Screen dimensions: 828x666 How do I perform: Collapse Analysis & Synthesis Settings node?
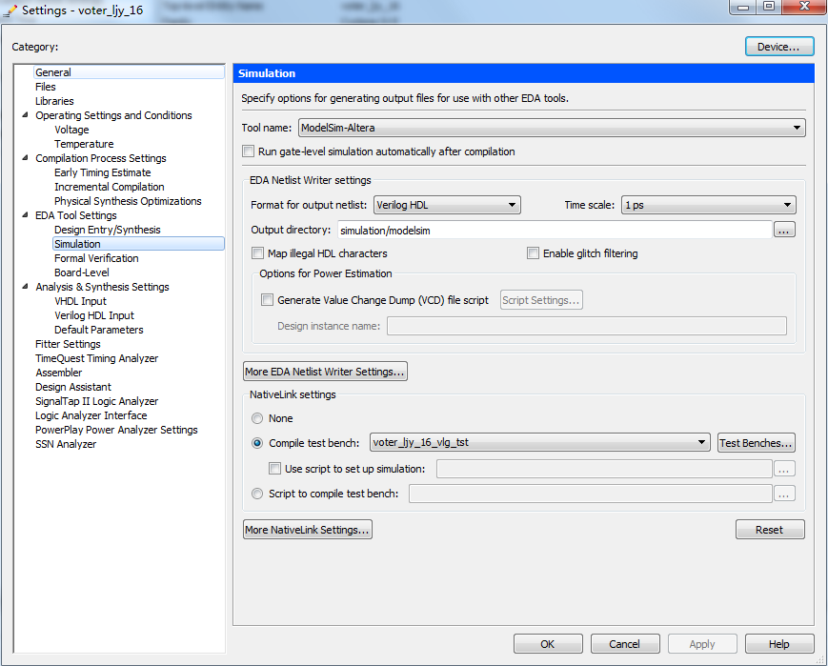(25, 287)
